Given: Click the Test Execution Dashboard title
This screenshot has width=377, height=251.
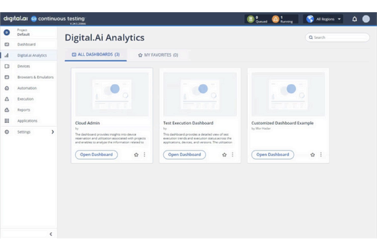Looking at the screenshot, I should tap(188, 123).
